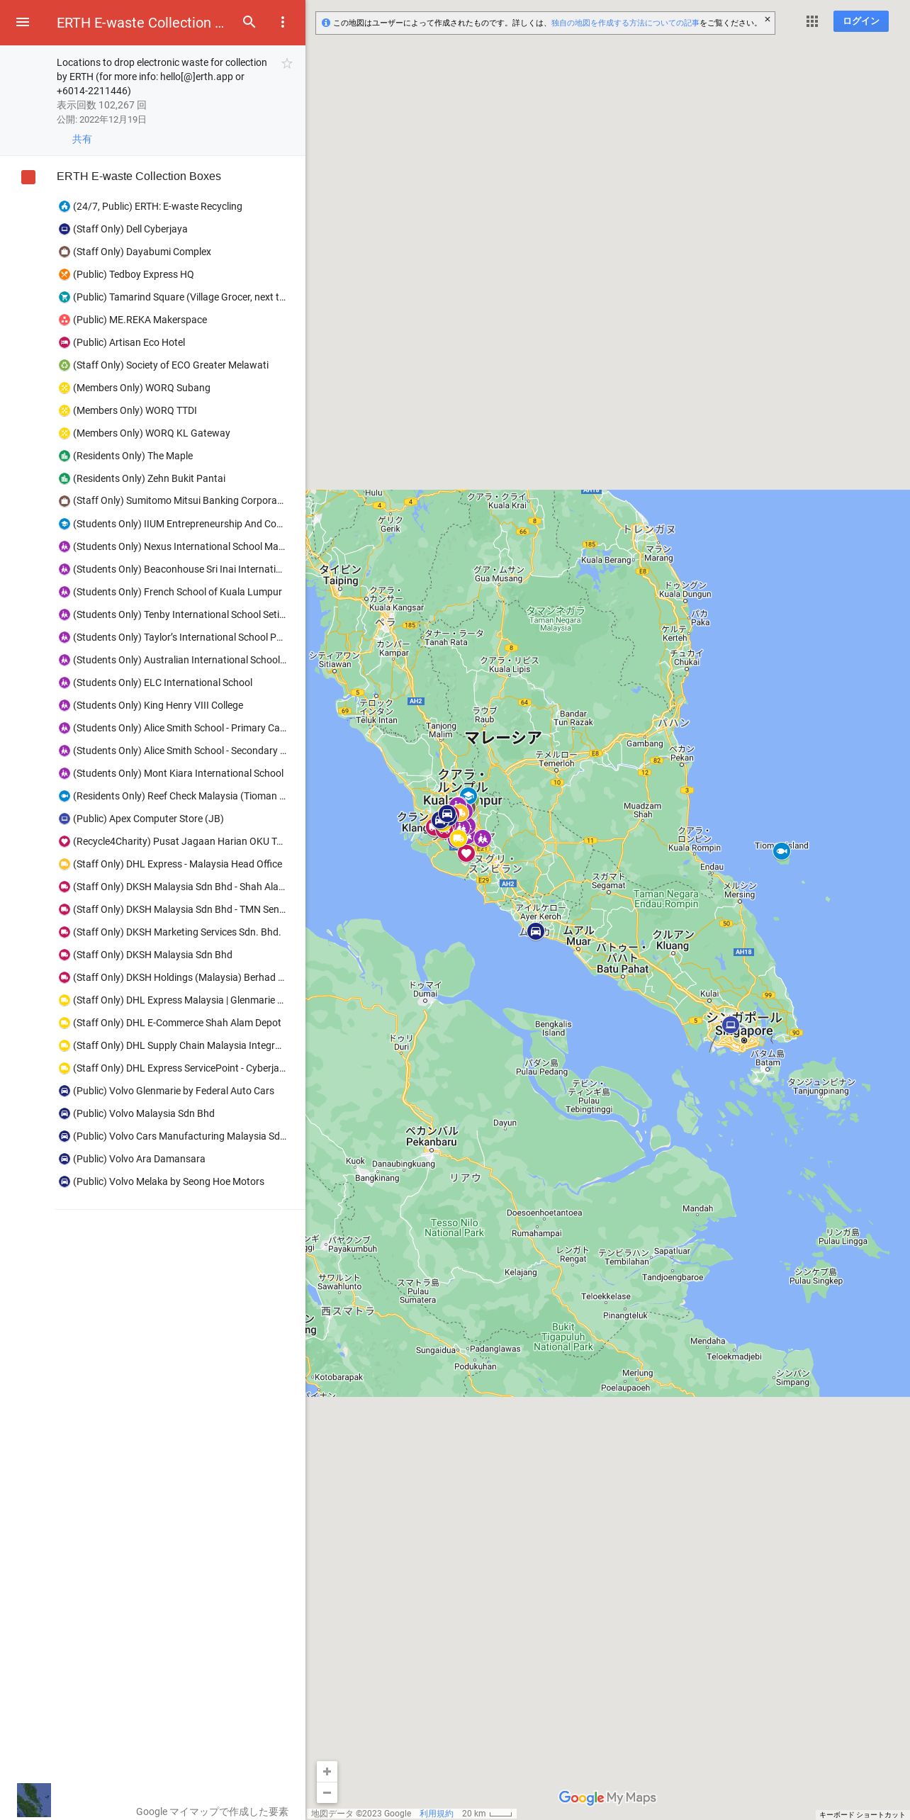Image resolution: width=910 pixels, height=1820 pixels.
Task: Click the satellite basemap thumbnail
Action: pyautogui.click(x=34, y=1800)
